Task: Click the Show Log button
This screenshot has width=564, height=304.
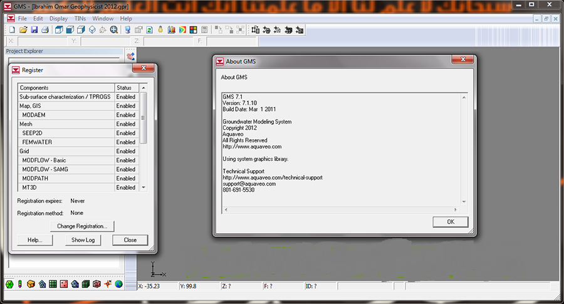Action: [83, 240]
